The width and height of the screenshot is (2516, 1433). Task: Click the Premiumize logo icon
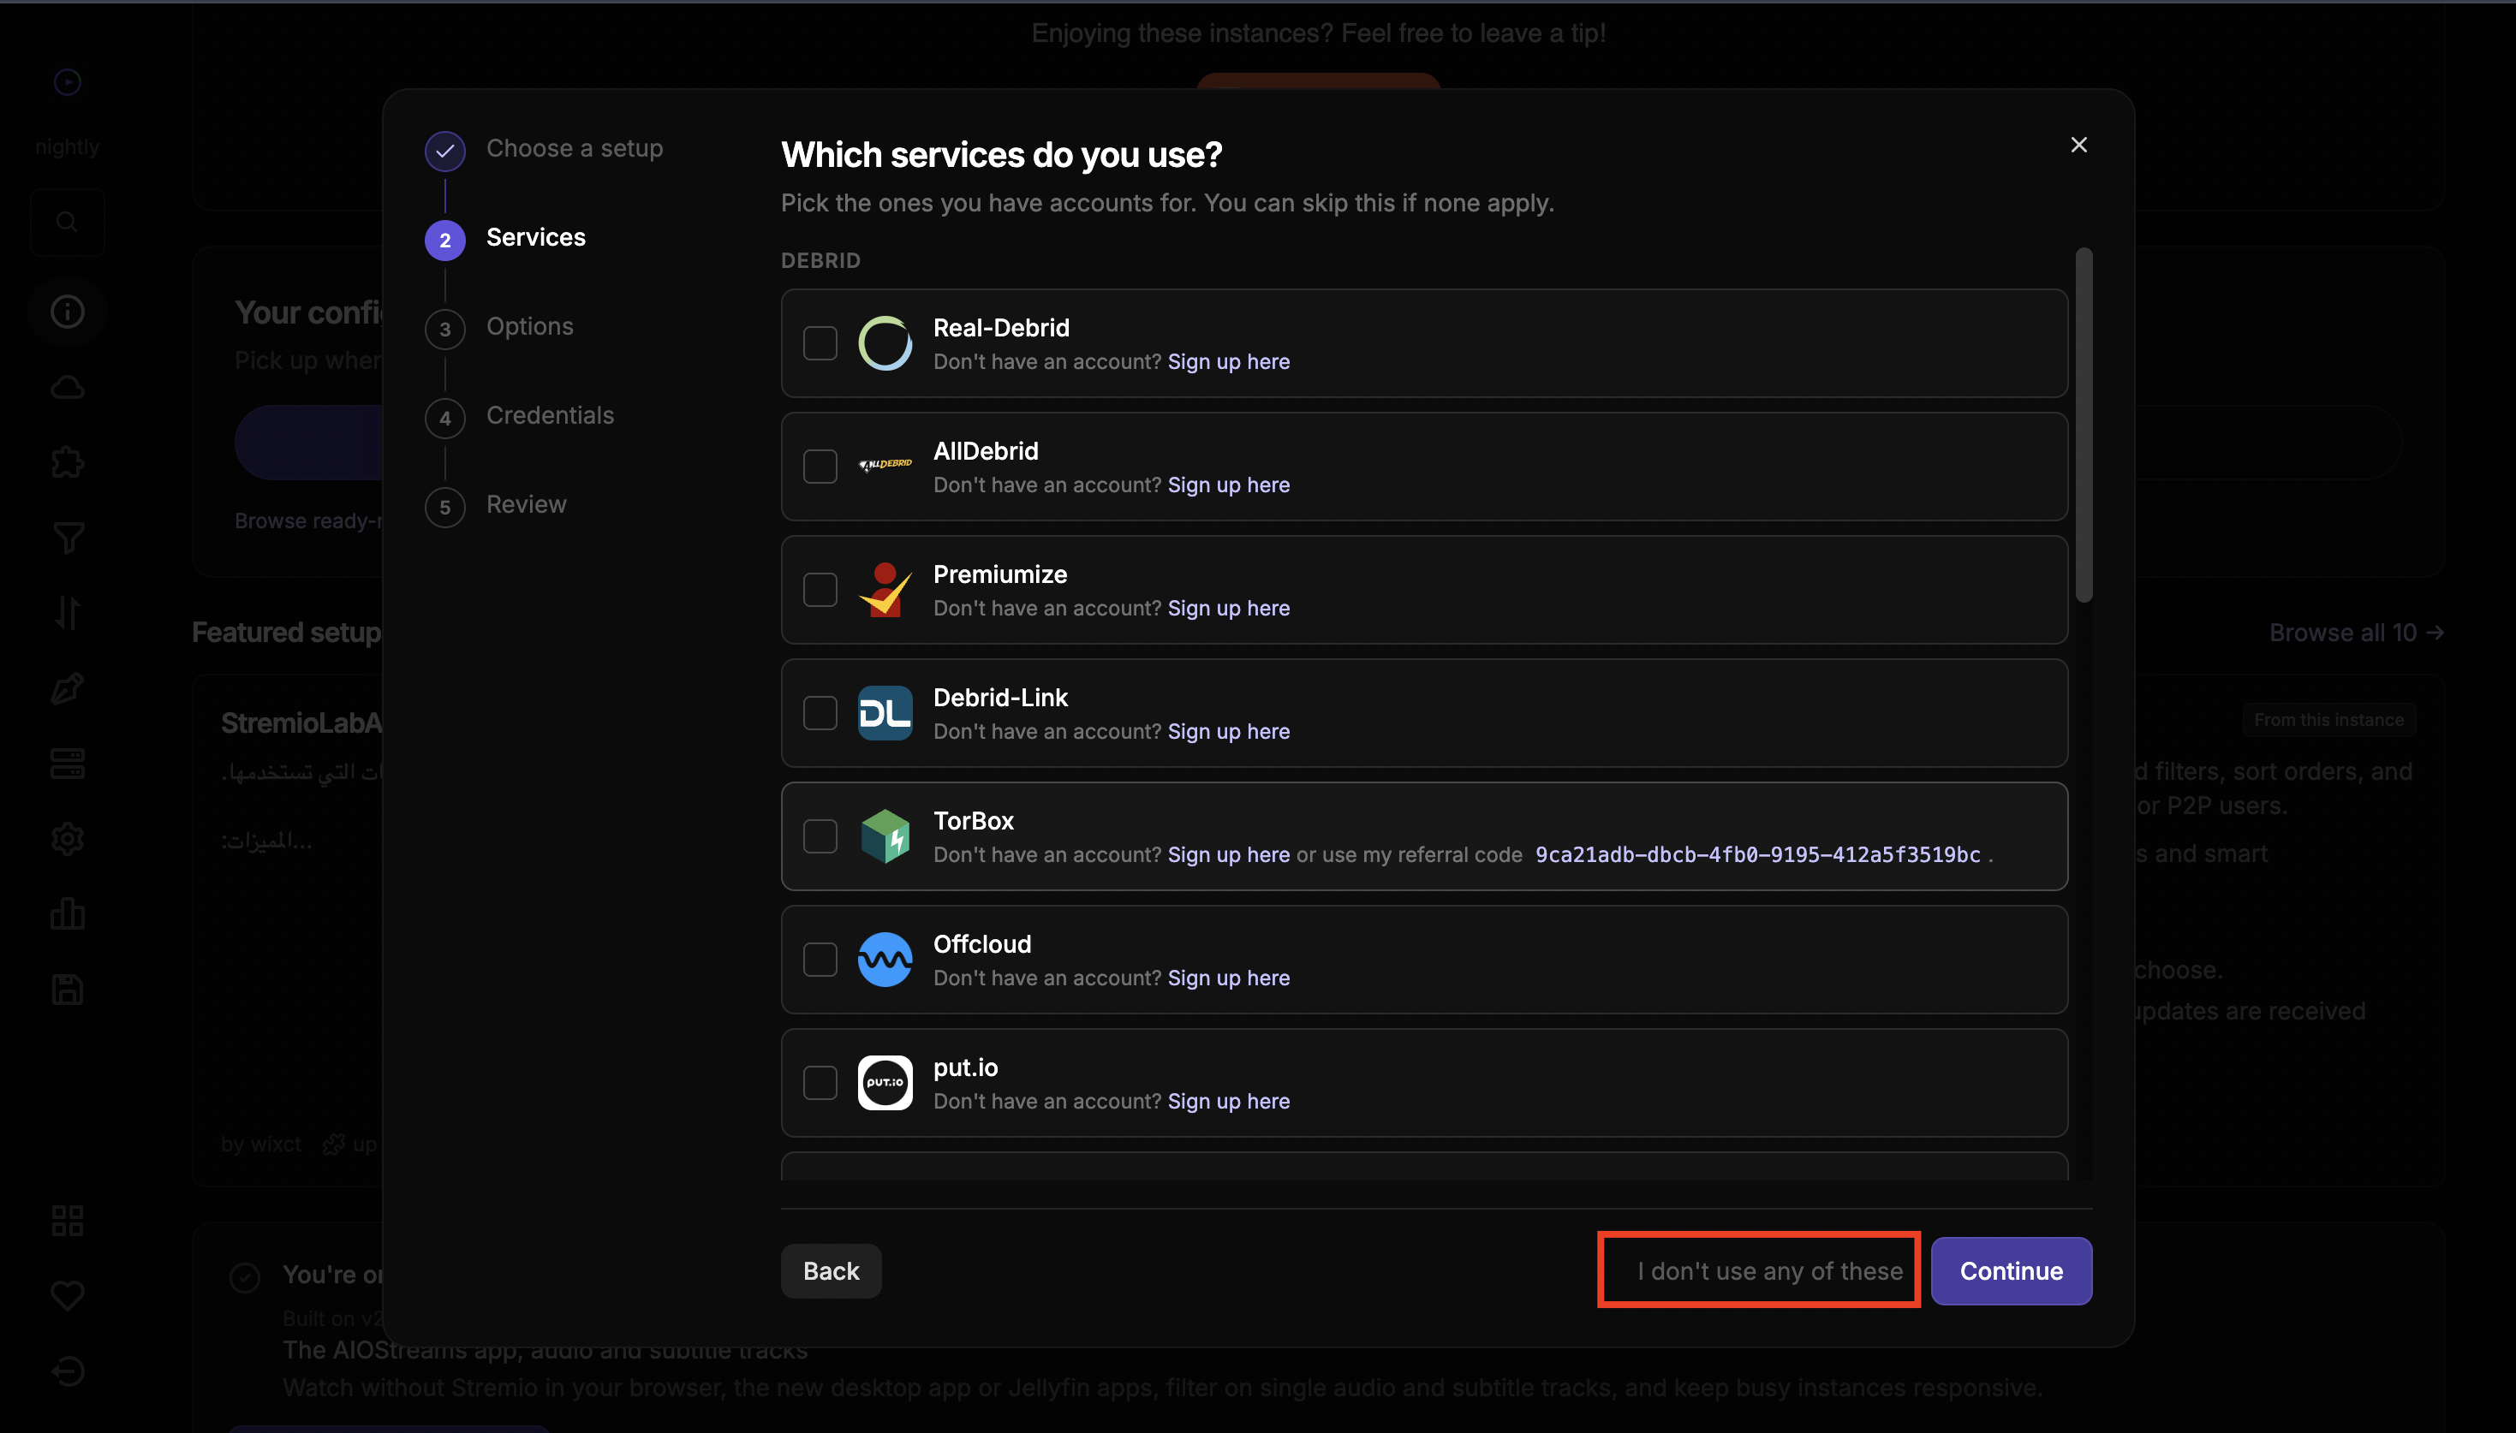[885, 590]
